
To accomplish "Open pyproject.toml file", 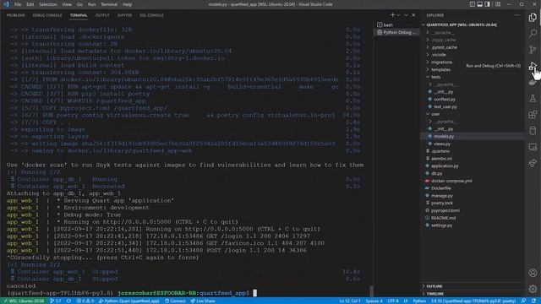I will tap(445, 210).
